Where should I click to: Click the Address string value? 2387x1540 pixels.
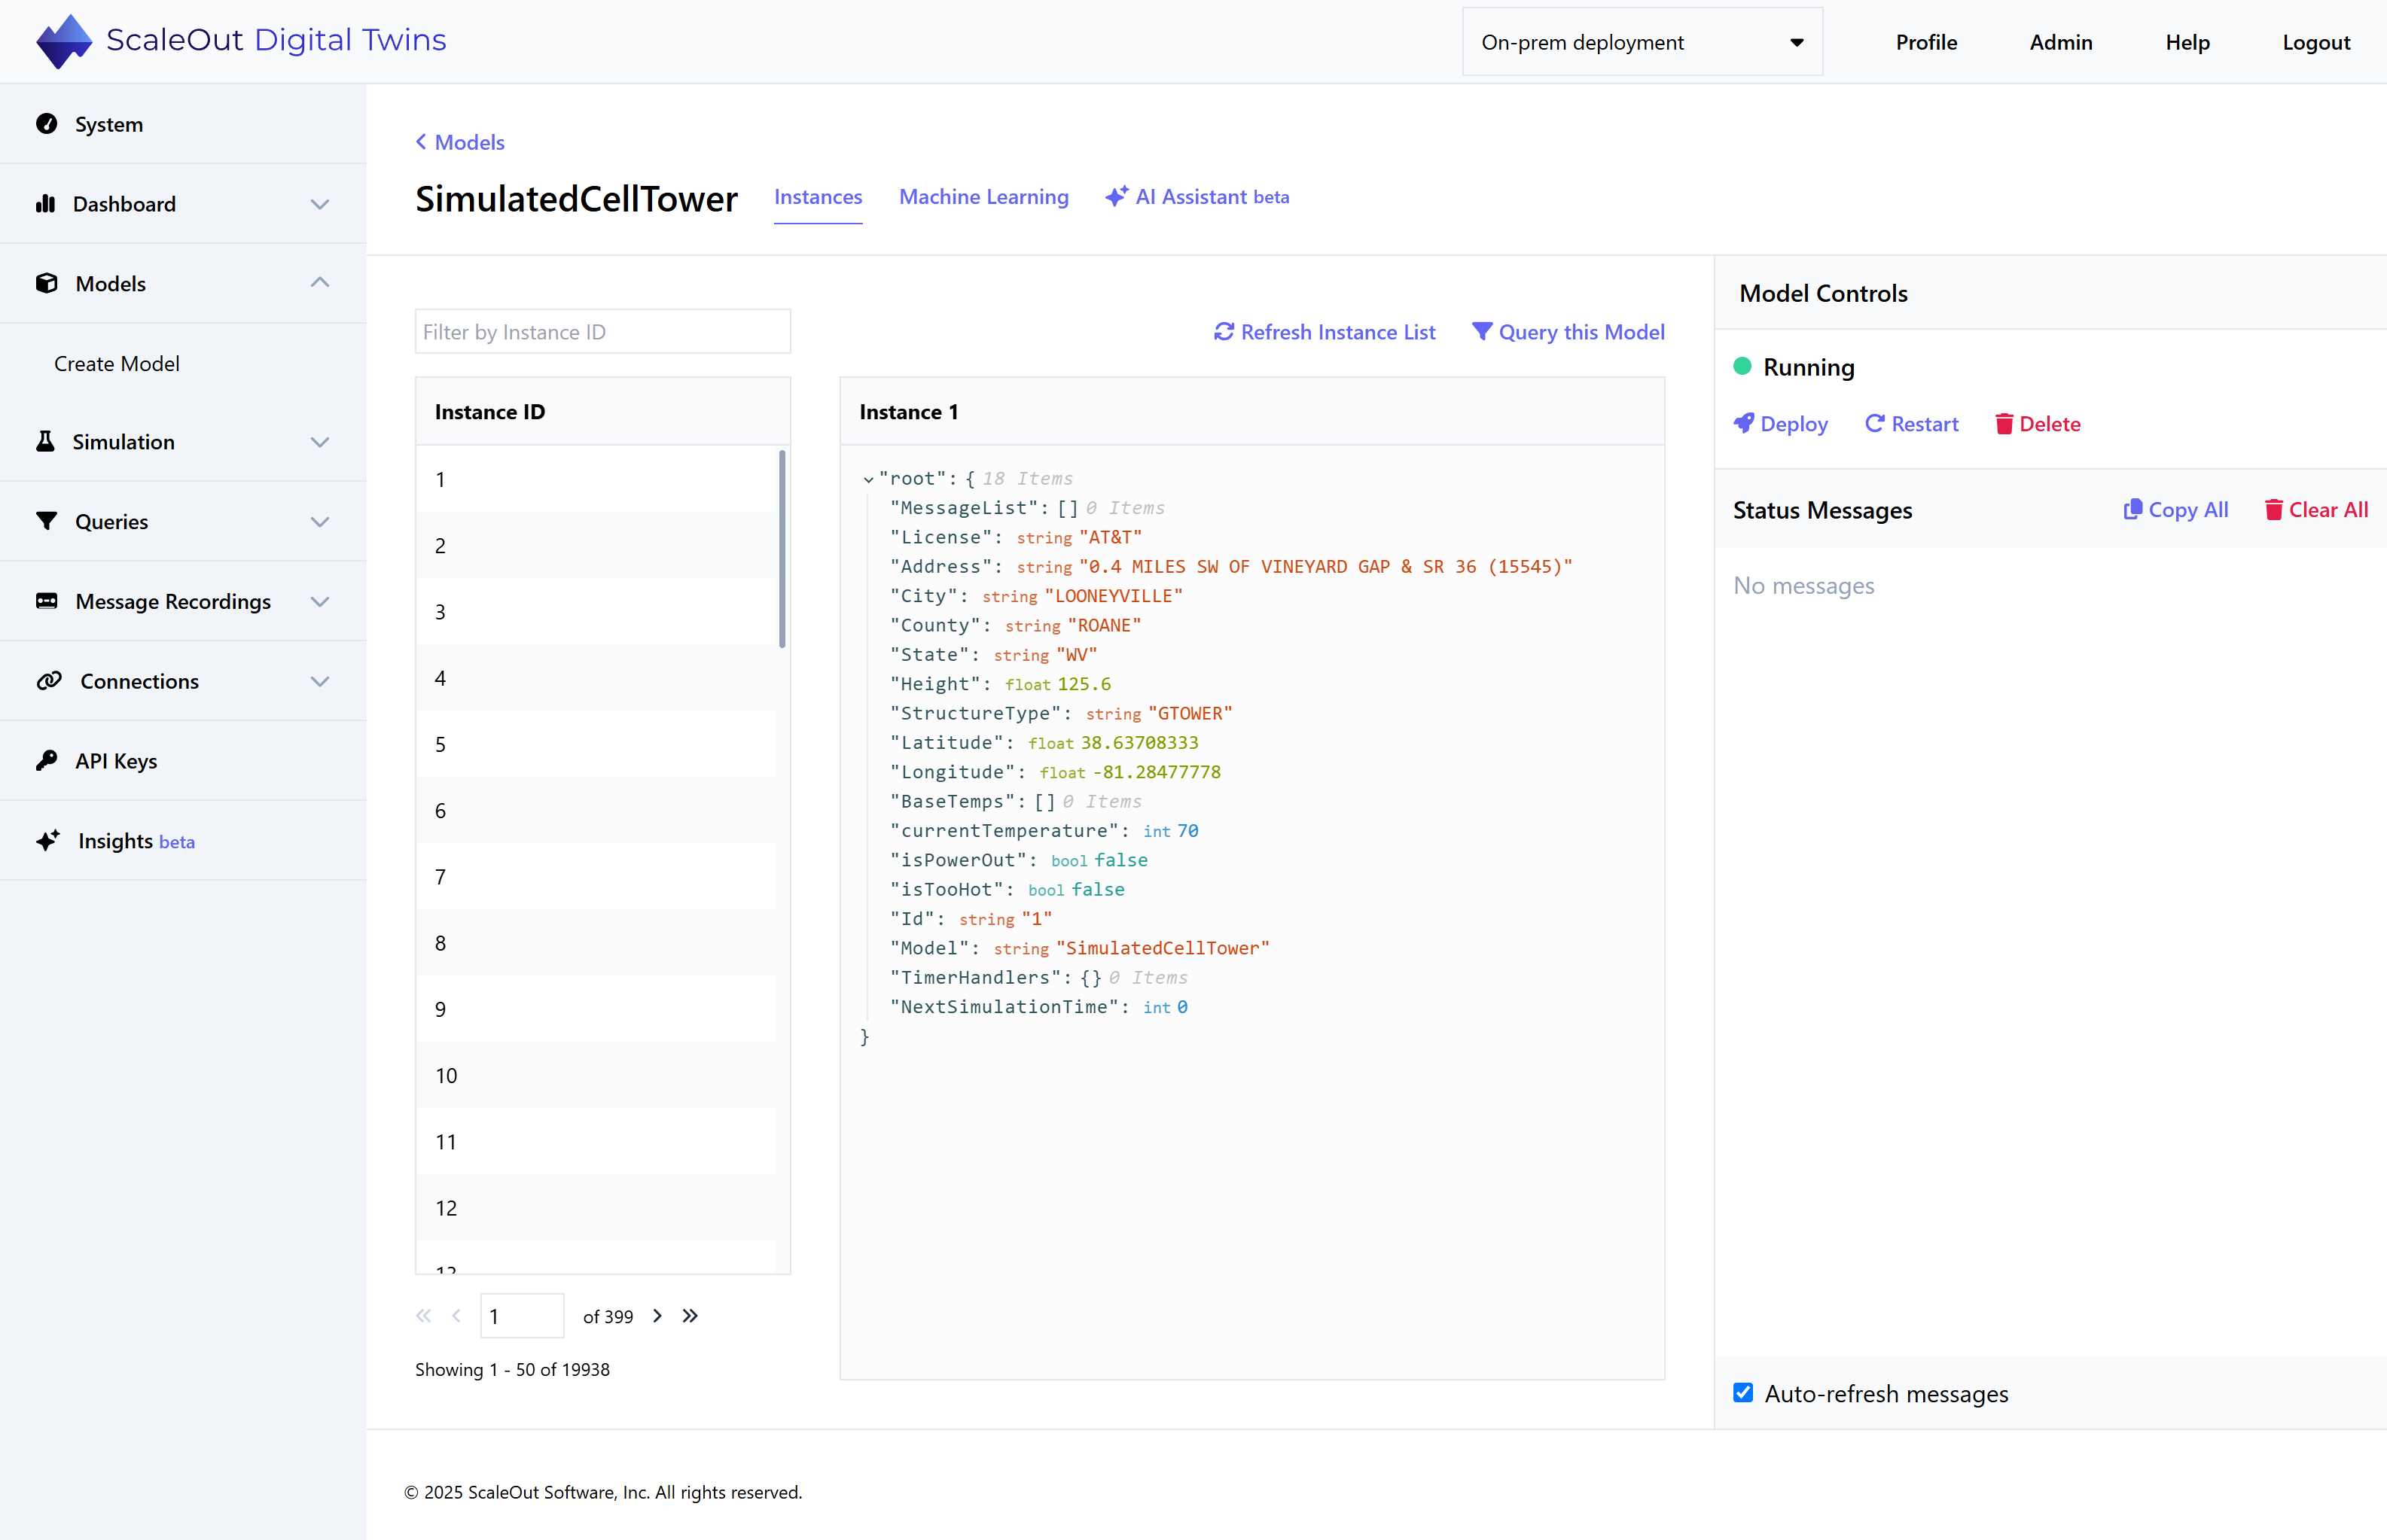click(1325, 567)
